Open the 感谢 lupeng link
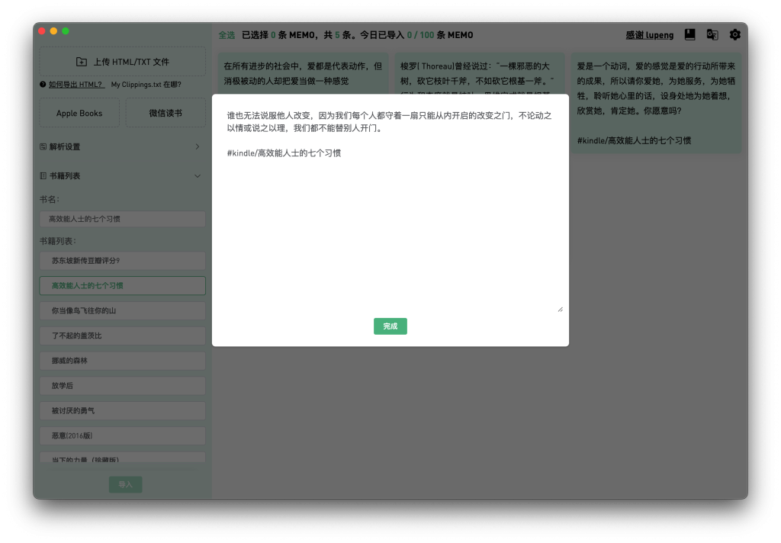This screenshot has height=543, width=781. click(649, 35)
